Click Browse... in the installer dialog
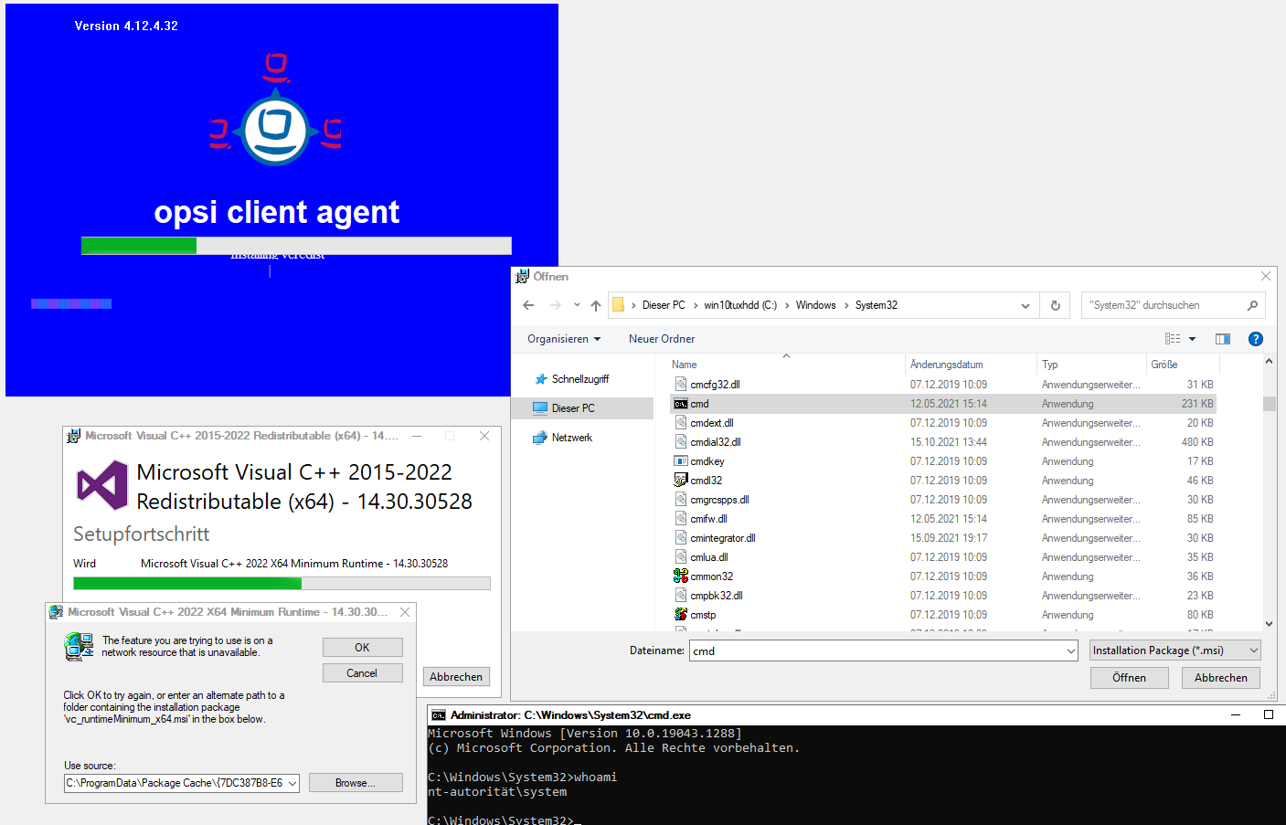The height and width of the screenshot is (825, 1286). coord(355,783)
